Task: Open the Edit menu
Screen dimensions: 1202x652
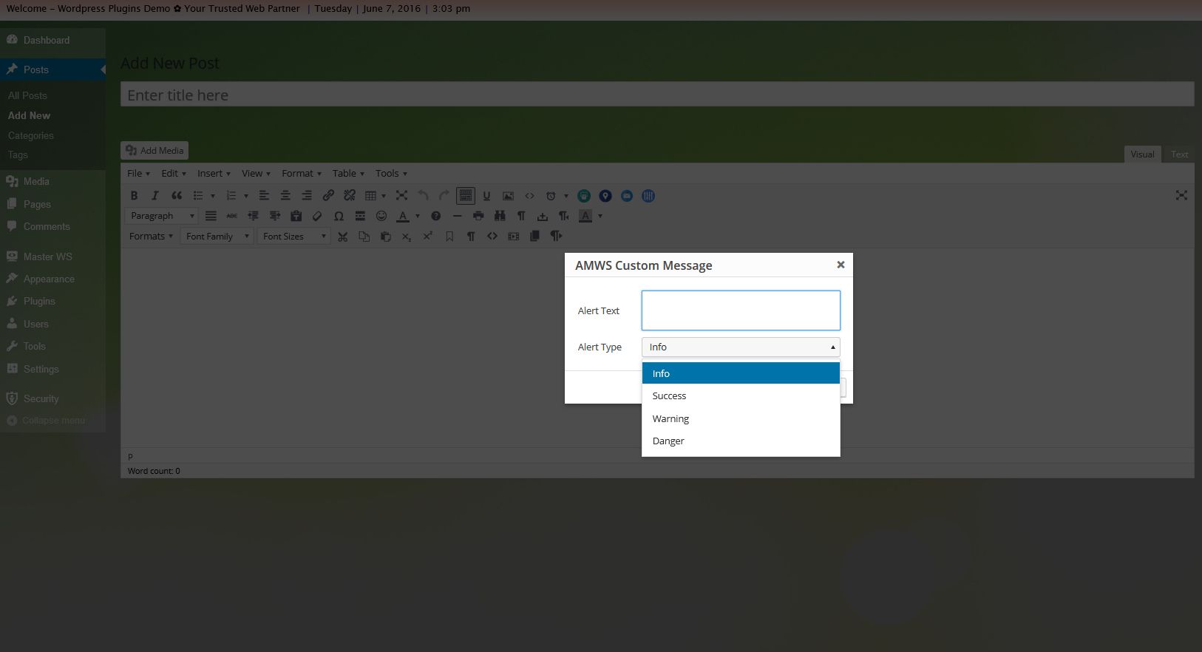Action: (x=174, y=173)
